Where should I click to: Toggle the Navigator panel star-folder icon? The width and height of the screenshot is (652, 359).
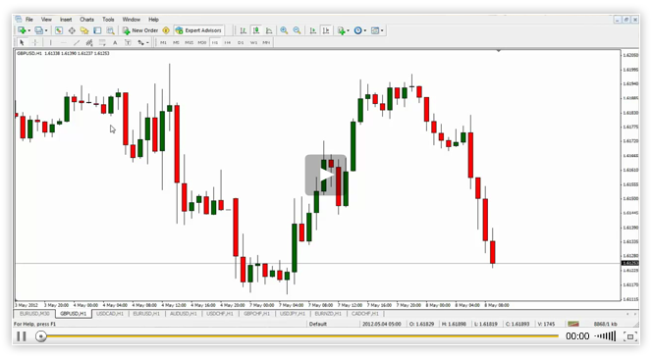coord(84,30)
